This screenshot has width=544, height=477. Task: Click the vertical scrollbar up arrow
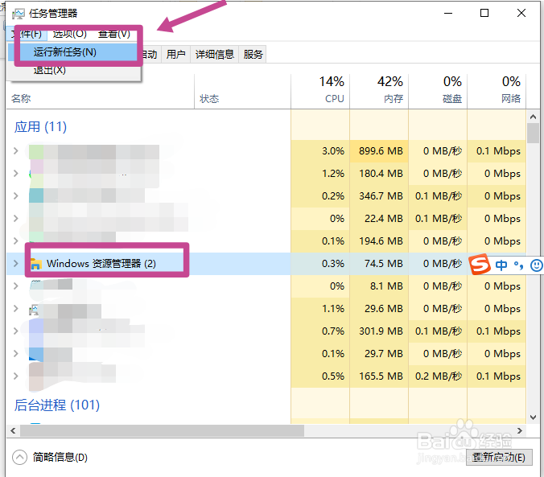tap(533, 117)
